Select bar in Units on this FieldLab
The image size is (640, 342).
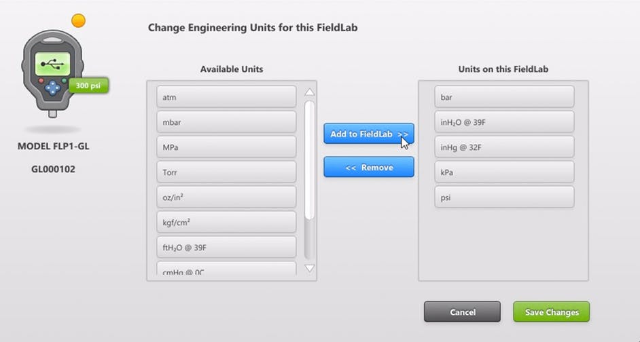[x=505, y=96]
